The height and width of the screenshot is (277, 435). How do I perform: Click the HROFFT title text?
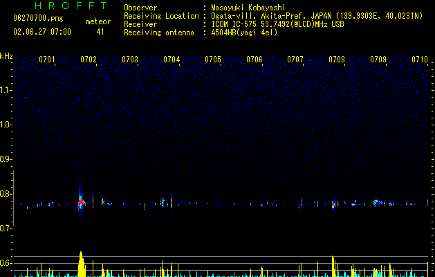pos(71,6)
